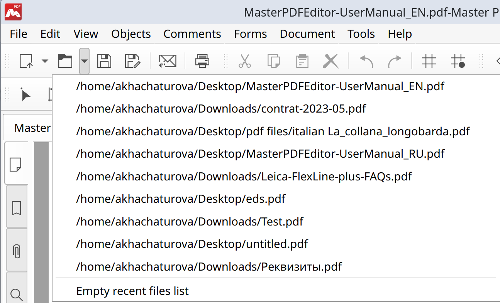Expand the New document dropdown arrow
Viewport: 500px width, 303px height.
pyautogui.click(x=45, y=61)
